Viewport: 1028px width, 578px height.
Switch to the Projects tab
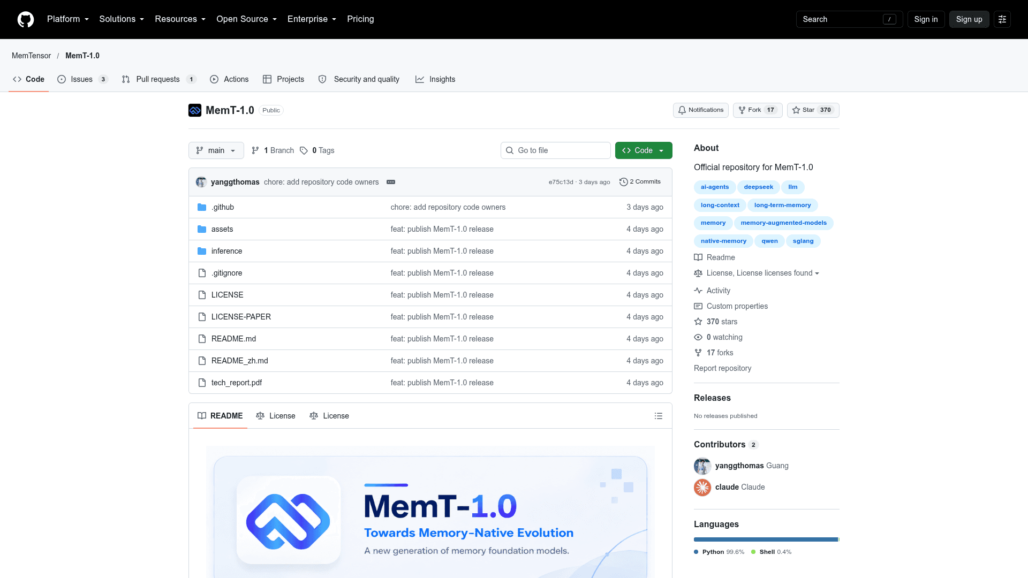284,79
